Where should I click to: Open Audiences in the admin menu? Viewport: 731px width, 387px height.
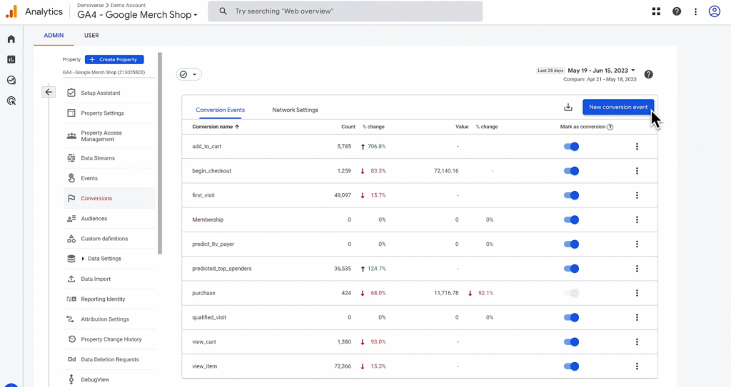tap(109, 218)
